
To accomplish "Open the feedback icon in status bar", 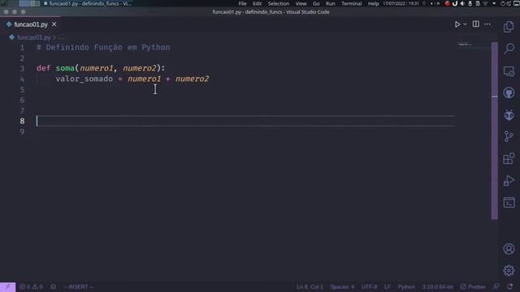I will pyautogui.click(x=496, y=286).
